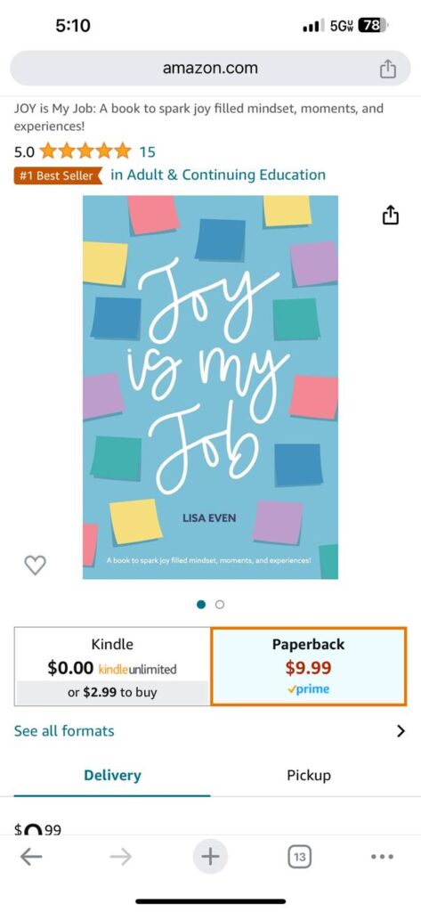Open a new tab with the plus button

coord(210,856)
